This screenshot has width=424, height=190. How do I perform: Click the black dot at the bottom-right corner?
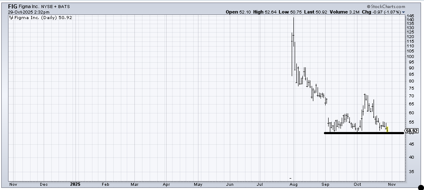coord(420,187)
